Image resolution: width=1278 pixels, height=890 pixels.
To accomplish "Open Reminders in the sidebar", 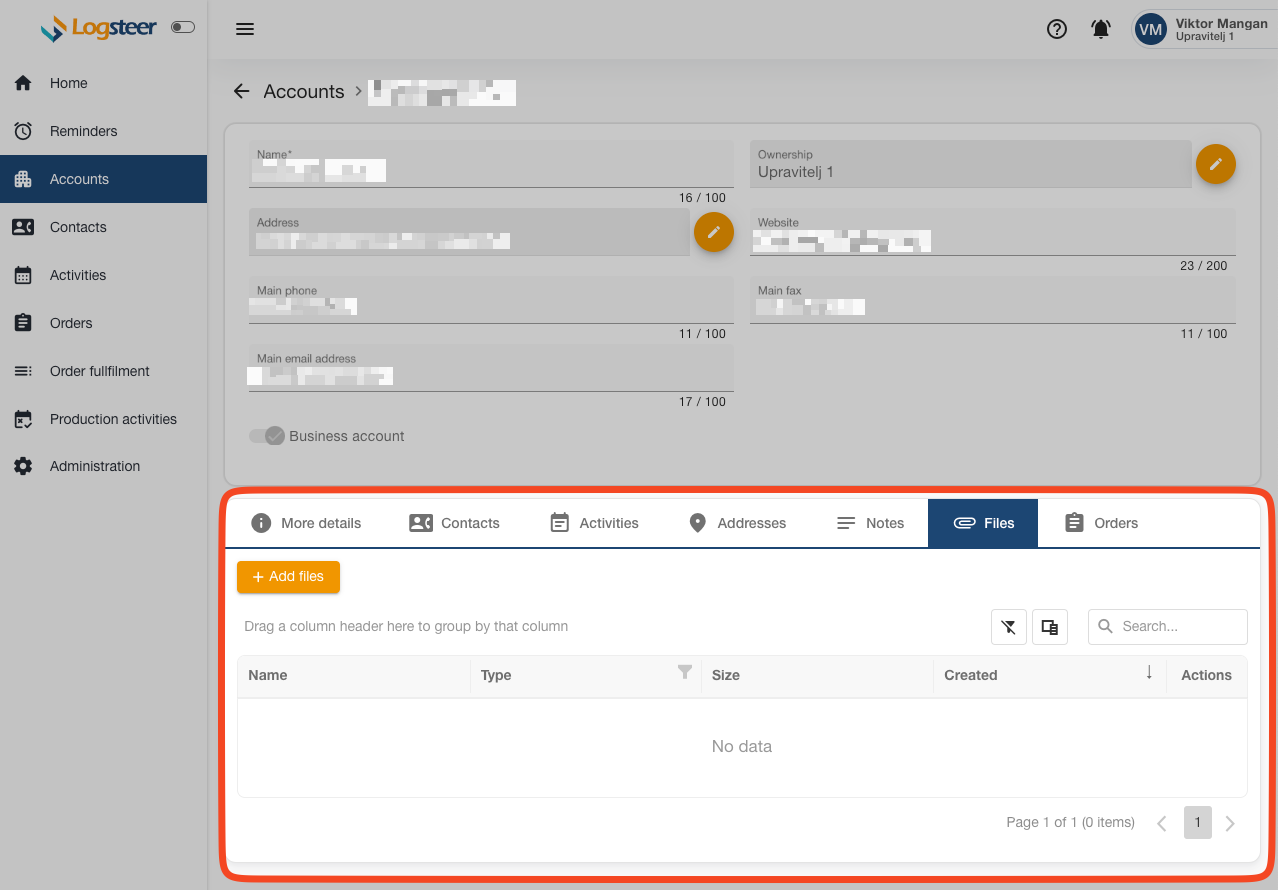I will tap(83, 131).
